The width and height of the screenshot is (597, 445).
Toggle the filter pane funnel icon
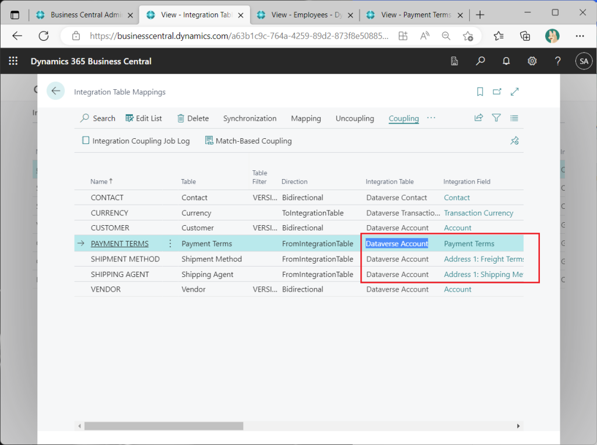[496, 118]
